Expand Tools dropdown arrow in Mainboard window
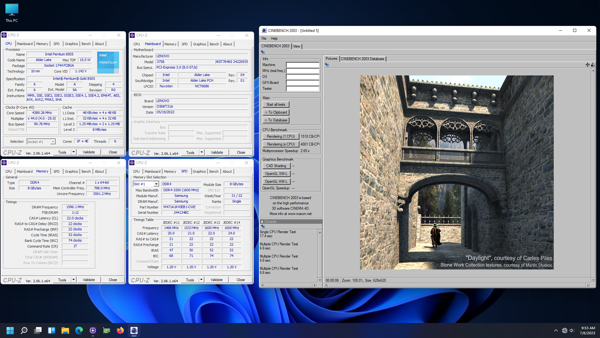This screenshot has width=600, height=338. [202, 152]
